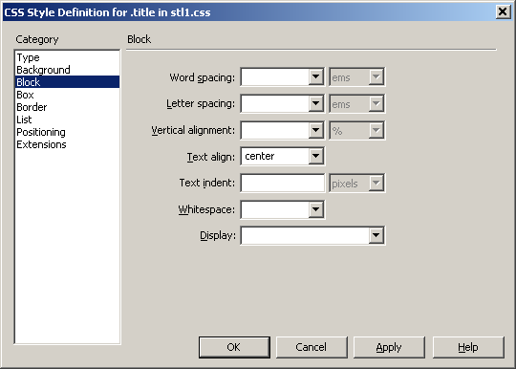Image resolution: width=516 pixels, height=369 pixels.
Task: Open the Letter spacing units dropdown
Action: [356, 103]
